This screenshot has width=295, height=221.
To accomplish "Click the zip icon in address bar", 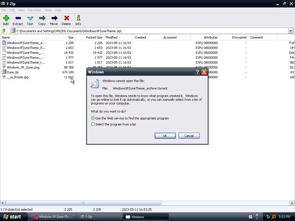I will 13,31.
